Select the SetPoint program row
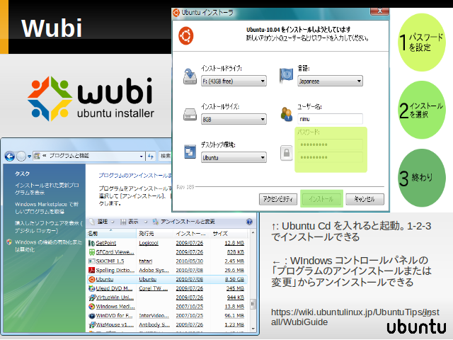The width and height of the screenshot is (453, 340). (167, 243)
